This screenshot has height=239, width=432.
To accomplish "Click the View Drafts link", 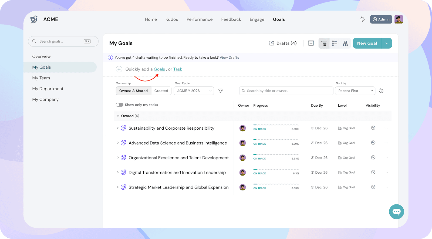I will pyautogui.click(x=229, y=58).
